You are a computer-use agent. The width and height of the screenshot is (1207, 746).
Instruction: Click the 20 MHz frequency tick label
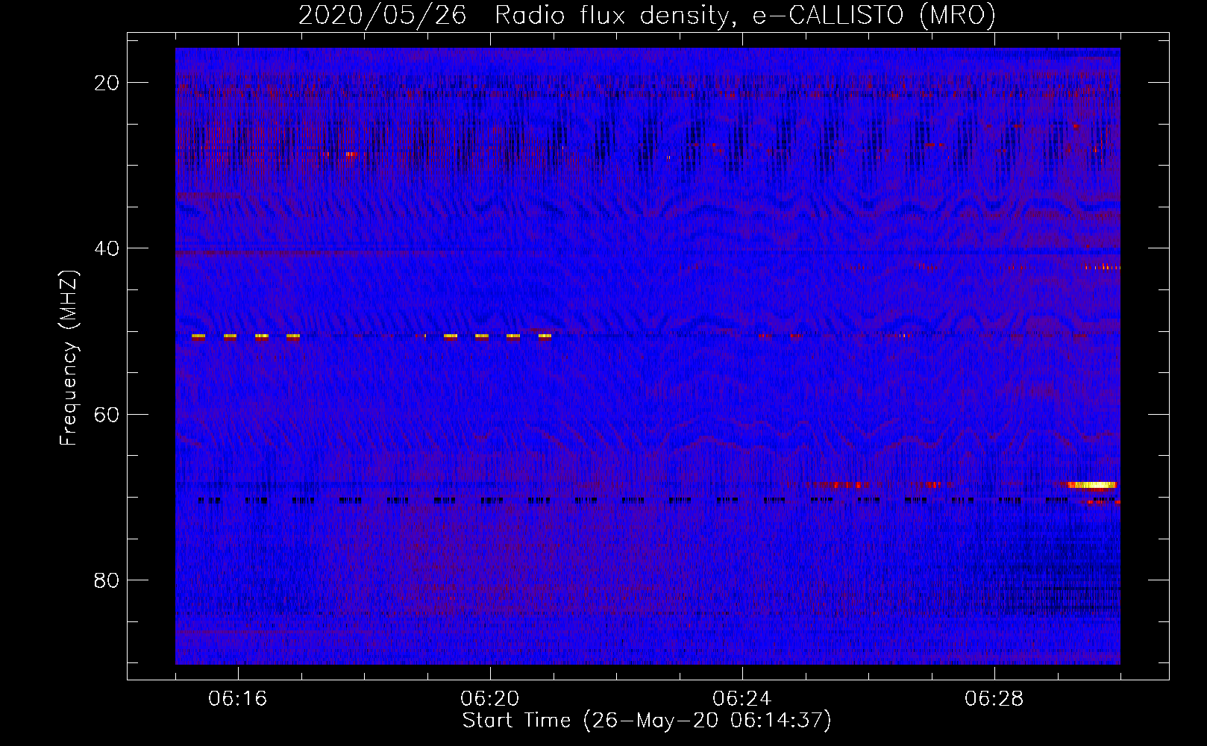(107, 83)
